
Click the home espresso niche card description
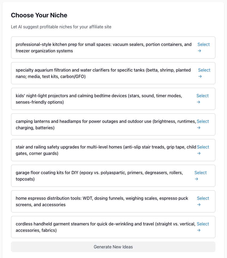pyautogui.click(x=102, y=202)
